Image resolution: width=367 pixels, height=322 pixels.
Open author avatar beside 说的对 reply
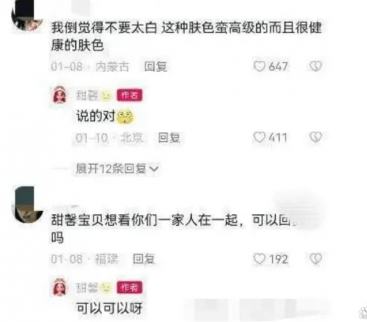click(60, 95)
